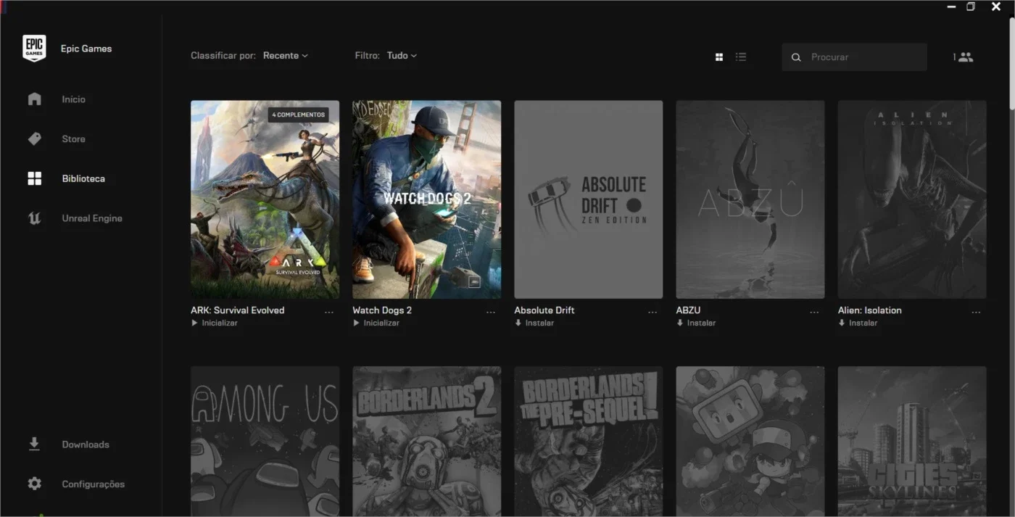Screen dimensions: 1015x517
Task: Open the Alien: Isolation cover thumbnail
Action: coord(912,199)
